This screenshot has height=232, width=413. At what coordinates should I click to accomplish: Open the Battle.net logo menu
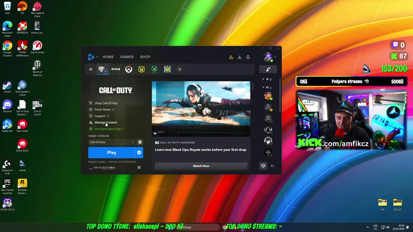click(92, 57)
